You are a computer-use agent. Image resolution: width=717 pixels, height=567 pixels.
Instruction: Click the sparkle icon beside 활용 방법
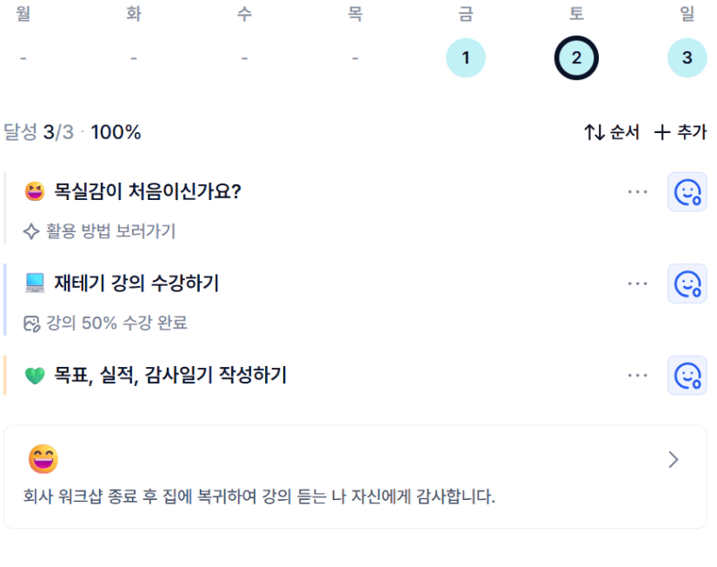tap(31, 231)
